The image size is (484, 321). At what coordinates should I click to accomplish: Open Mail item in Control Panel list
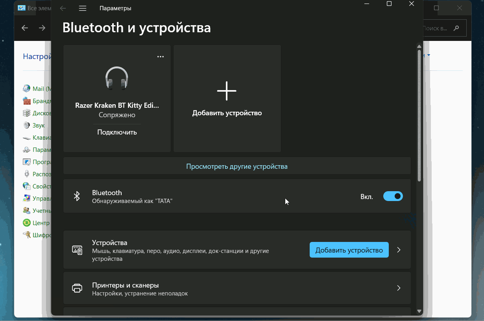[38, 89]
